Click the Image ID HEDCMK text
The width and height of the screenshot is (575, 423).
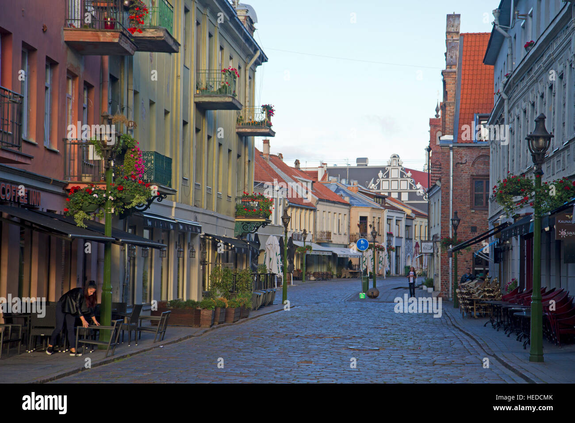click(x=524, y=397)
